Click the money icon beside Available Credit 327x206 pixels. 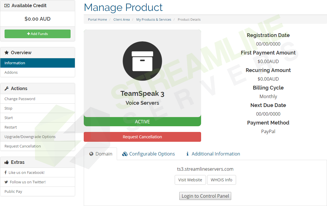click(x=7, y=5)
